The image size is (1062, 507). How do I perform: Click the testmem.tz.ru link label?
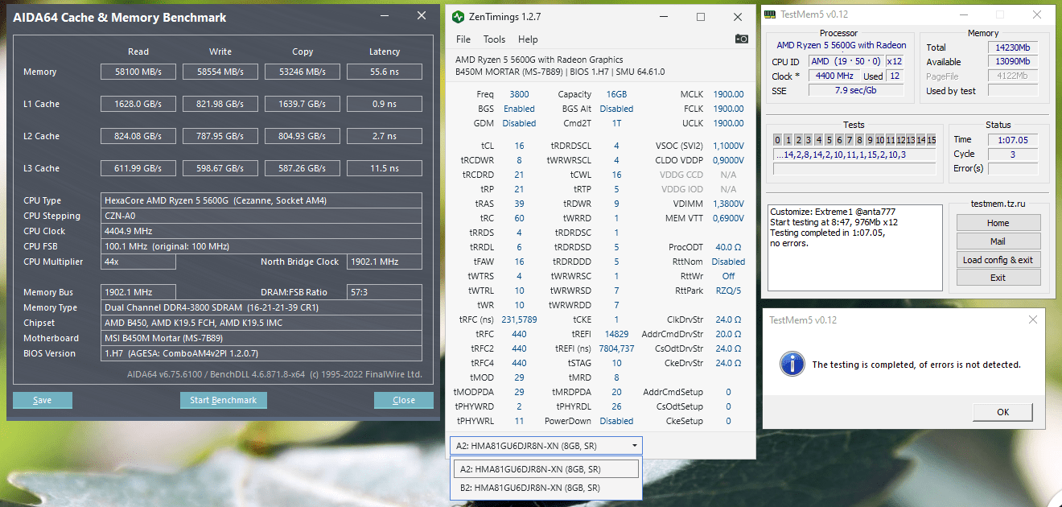(x=998, y=204)
